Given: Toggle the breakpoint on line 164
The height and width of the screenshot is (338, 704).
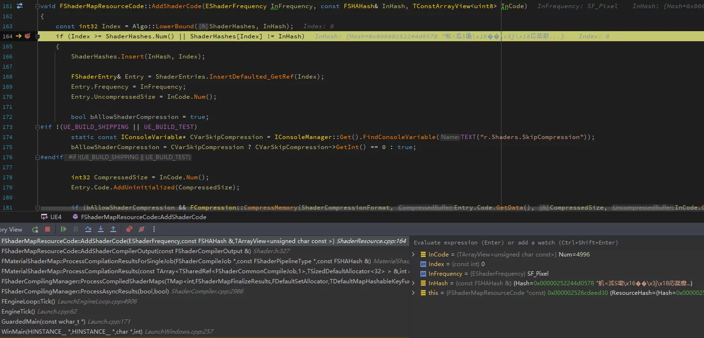Looking at the screenshot, I should coord(27,36).
